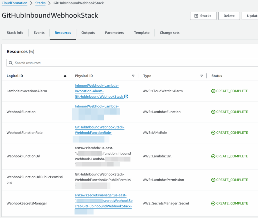Sort by the Type column arrow
Screen dimensions: 258x218
tap(202, 76)
